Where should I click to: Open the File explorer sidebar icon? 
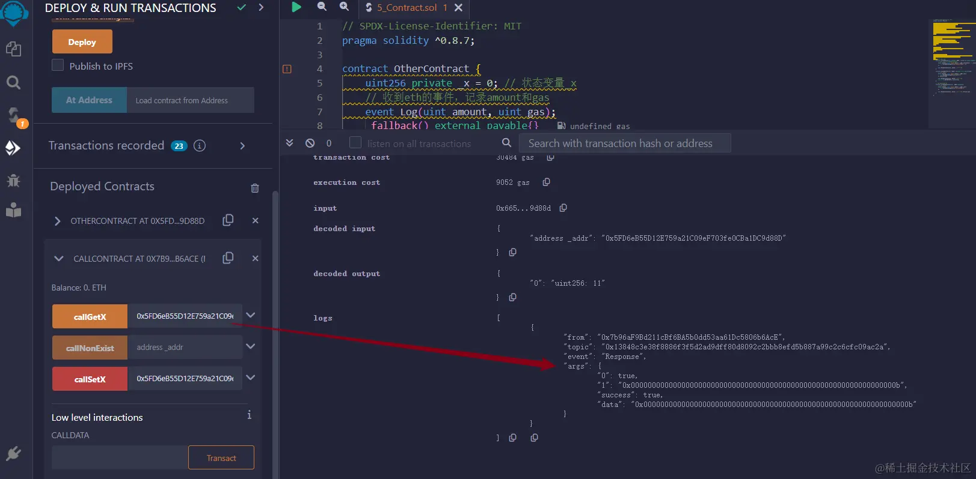pyautogui.click(x=13, y=49)
